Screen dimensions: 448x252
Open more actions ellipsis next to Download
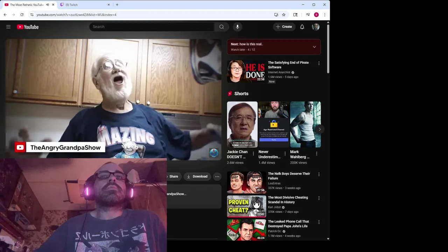pos(217,176)
